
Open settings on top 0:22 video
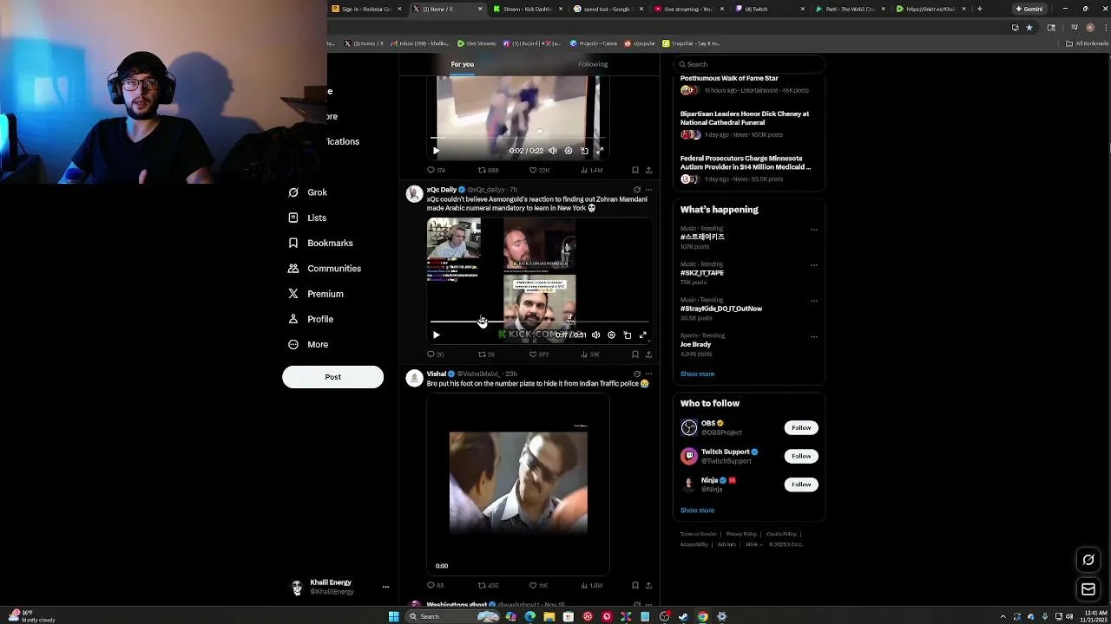569,151
